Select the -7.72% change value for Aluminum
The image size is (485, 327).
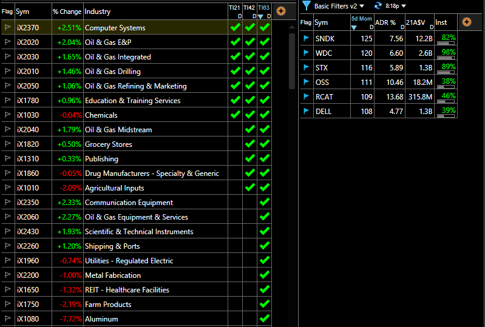(x=71, y=319)
